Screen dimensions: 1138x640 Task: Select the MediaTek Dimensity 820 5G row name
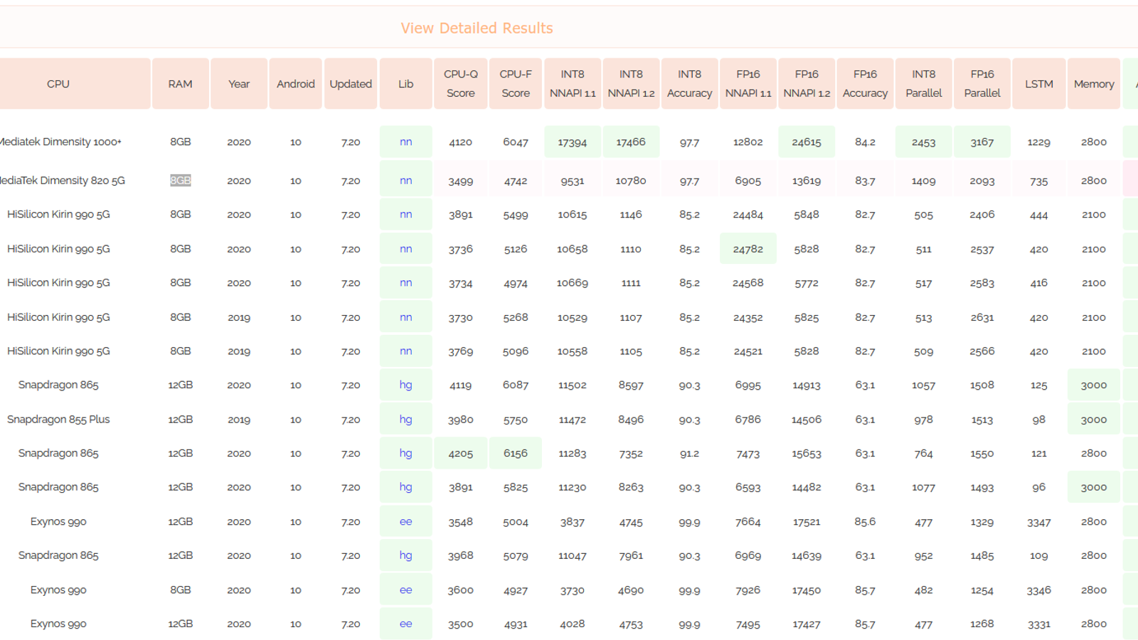click(x=62, y=181)
